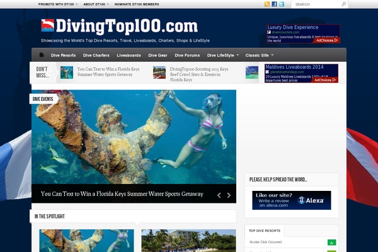The height and width of the screenshot is (252, 378).
Task: Open the RSS feed icon
Action: tap(267, 4)
